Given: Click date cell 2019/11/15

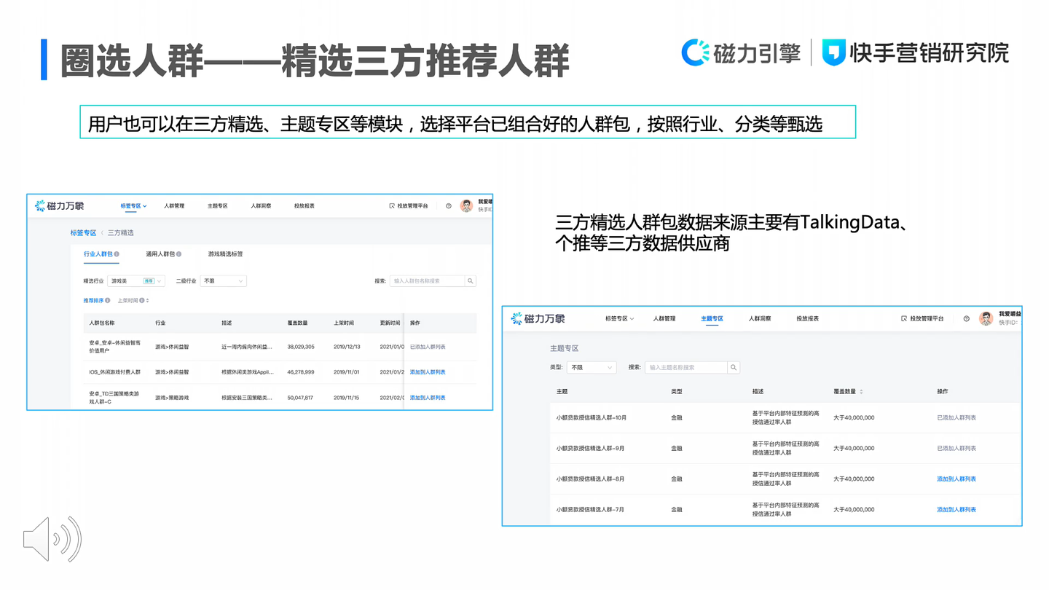Looking at the screenshot, I should [347, 398].
